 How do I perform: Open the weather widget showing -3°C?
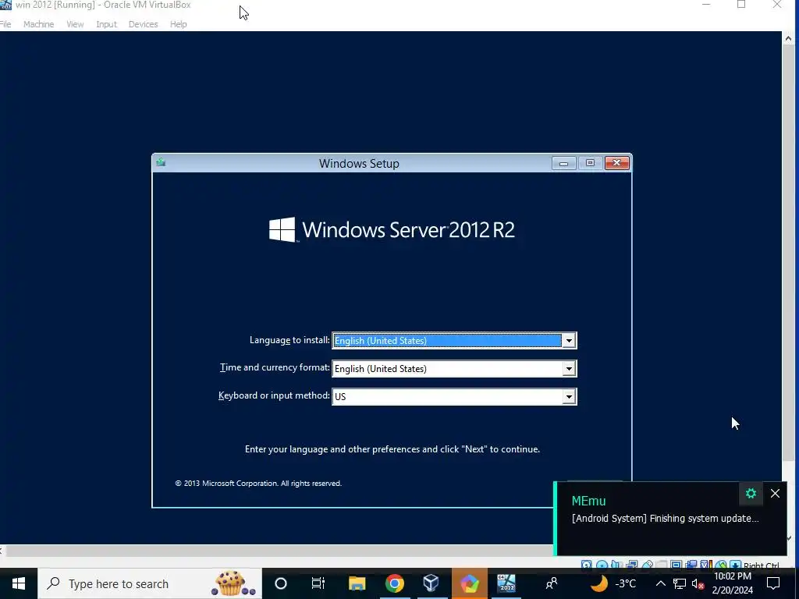coord(613,583)
